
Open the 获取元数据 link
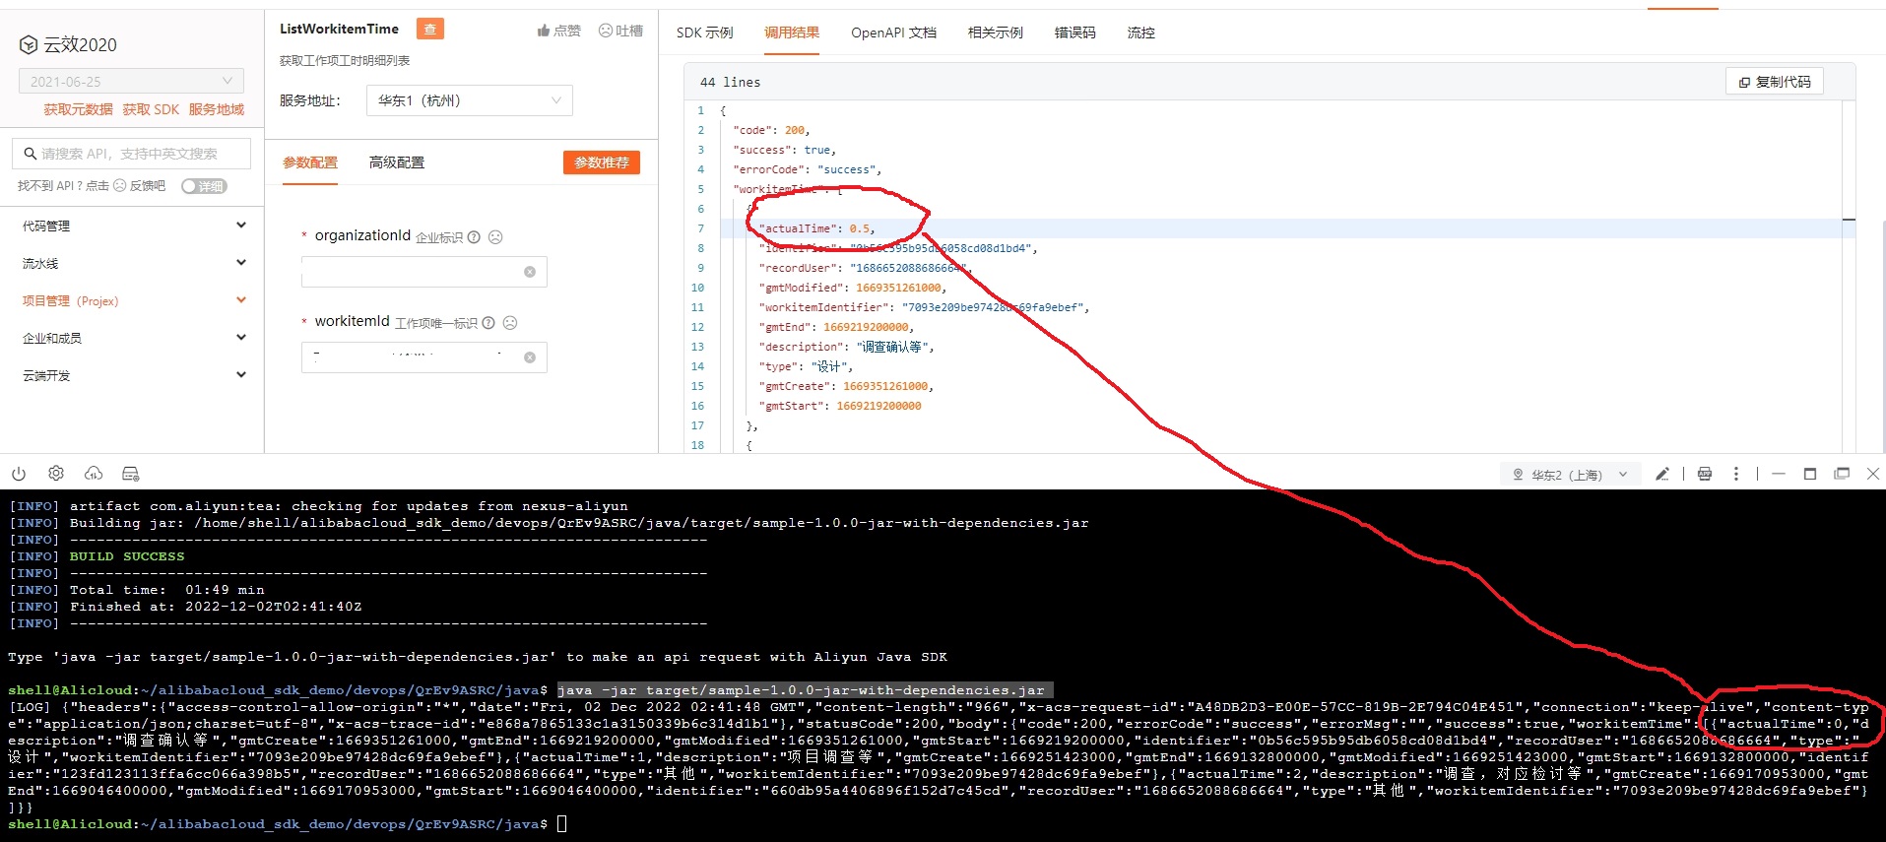click(78, 109)
